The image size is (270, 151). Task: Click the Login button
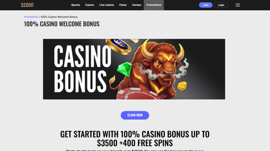[221, 5]
